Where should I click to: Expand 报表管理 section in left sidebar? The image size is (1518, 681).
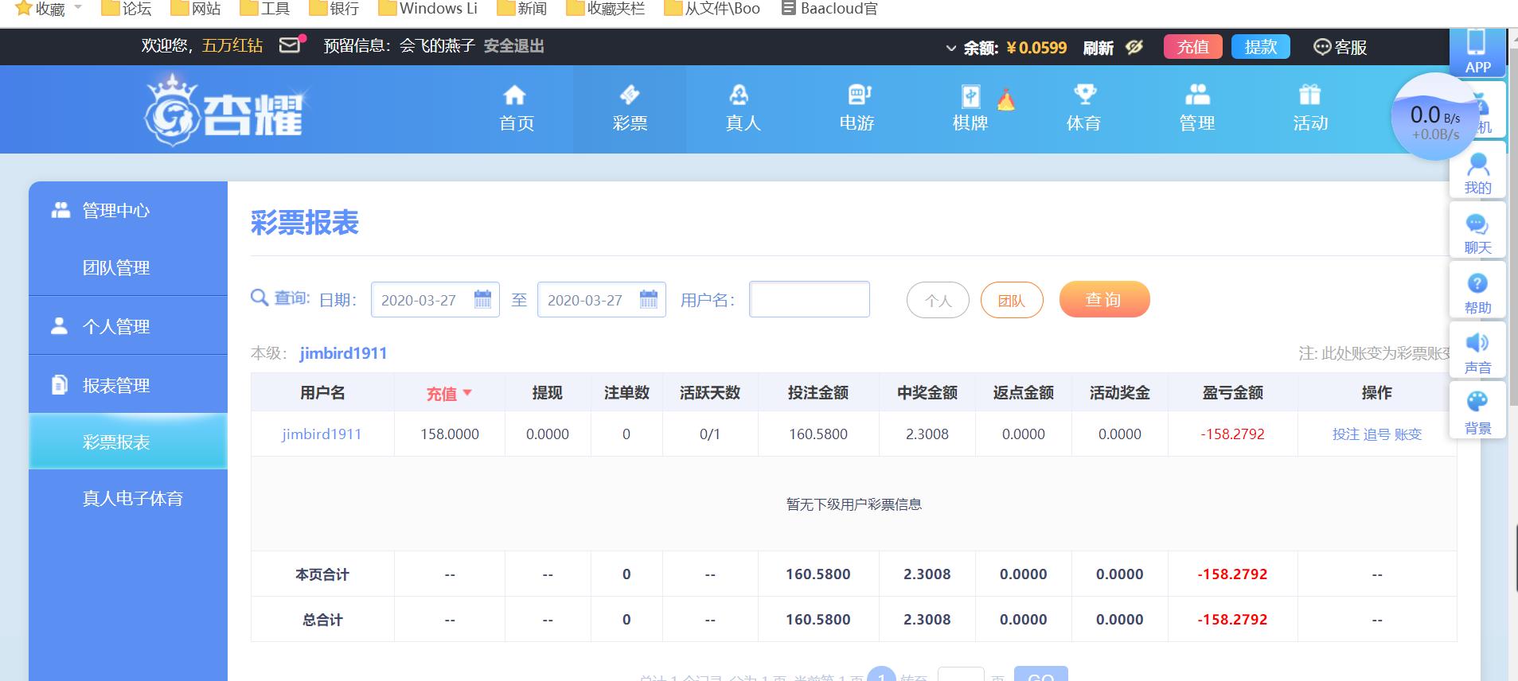116,385
